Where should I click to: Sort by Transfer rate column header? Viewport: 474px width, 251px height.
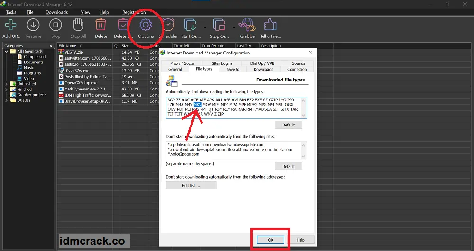[218, 46]
